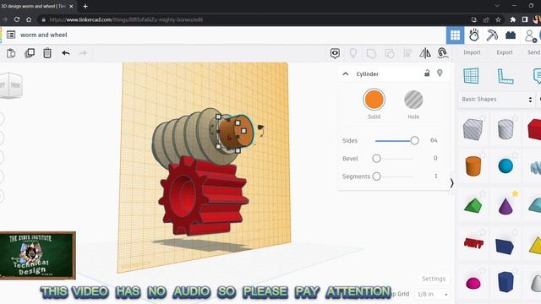Click the Ungroup shapes icon

(390, 53)
